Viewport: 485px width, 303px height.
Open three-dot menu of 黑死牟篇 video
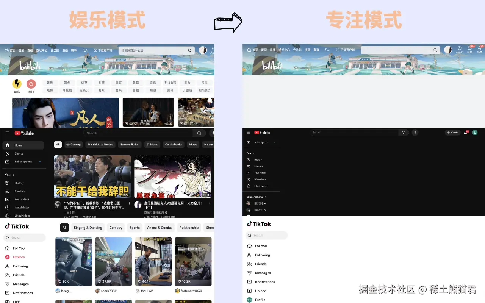209,204
